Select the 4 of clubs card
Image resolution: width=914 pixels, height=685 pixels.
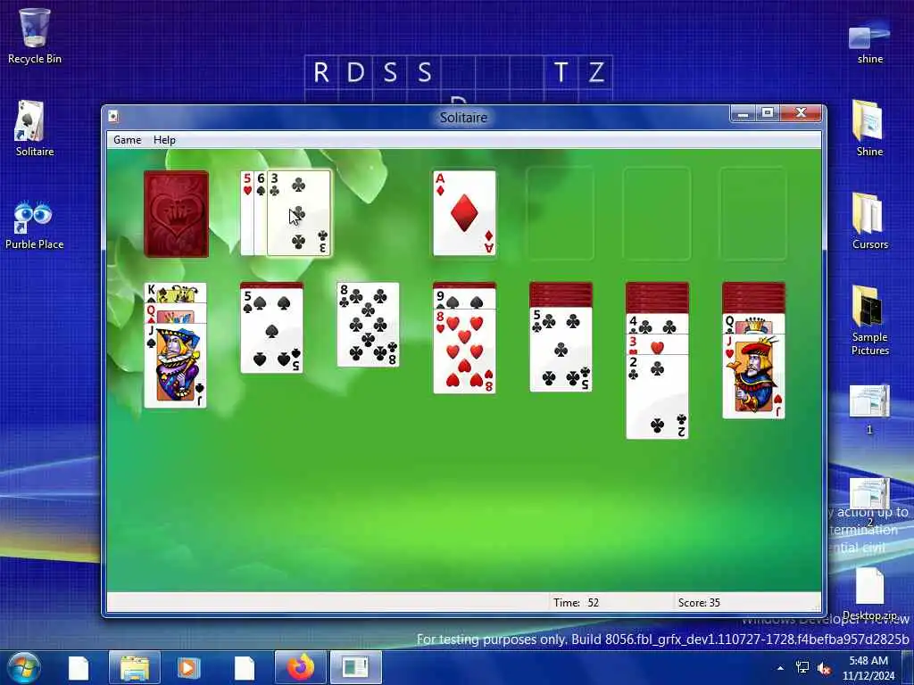point(657,325)
